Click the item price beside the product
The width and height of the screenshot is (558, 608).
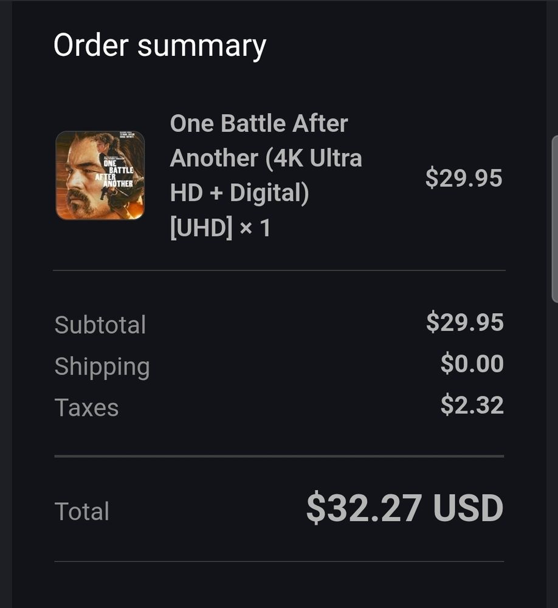463,178
